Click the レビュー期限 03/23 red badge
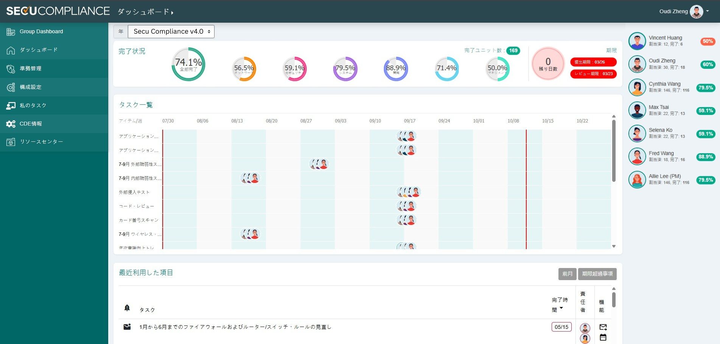Viewport: 720px width, 344px height. (x=593, y=74)
